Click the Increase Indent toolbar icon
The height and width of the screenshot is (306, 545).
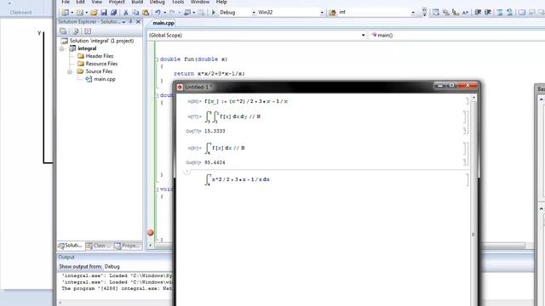(x=488, y=13)
